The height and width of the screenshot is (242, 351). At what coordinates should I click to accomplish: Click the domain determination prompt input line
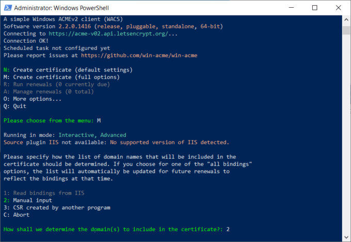coord(117,230)
